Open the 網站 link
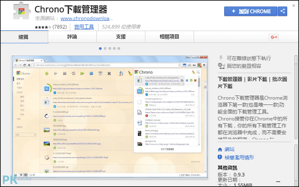Image resolution: width=299 pixels, height=187 pixels. tap(230, 149)
